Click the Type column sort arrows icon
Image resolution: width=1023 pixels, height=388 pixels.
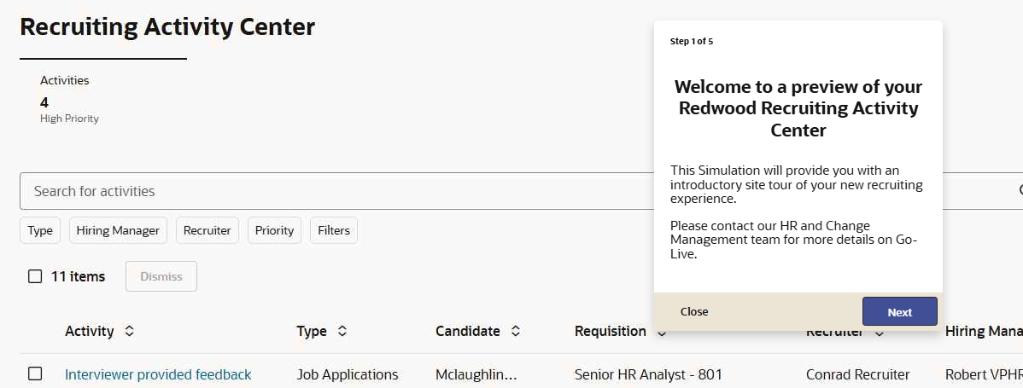(x=342, y=332)
